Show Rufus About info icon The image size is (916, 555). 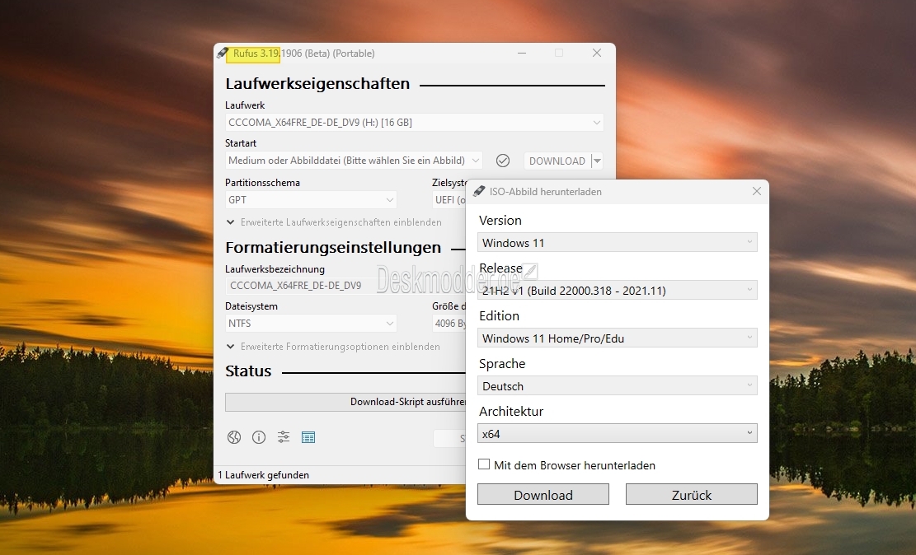259,437
